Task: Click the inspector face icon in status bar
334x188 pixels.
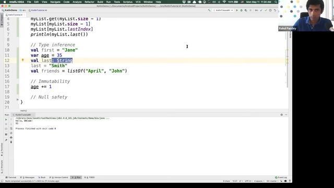Action: tap(285, 181)
